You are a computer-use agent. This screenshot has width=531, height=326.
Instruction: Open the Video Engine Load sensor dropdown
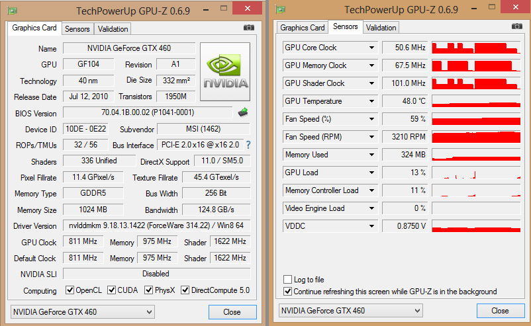pyautogui.click(x=371, y=208)
